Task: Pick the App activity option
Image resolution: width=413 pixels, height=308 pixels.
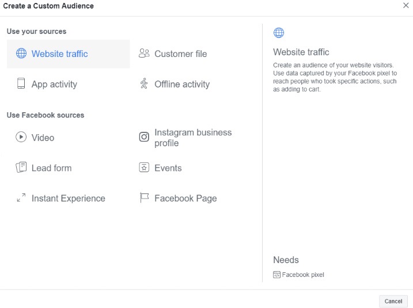Action: click(54, 84)
